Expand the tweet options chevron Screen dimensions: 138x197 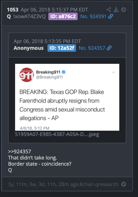click(x=113, y=72)
